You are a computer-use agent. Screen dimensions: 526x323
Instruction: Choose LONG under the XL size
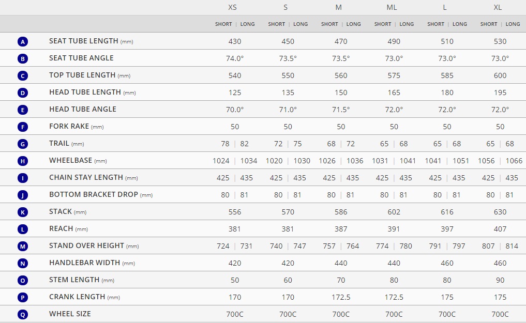click(513, 24)
